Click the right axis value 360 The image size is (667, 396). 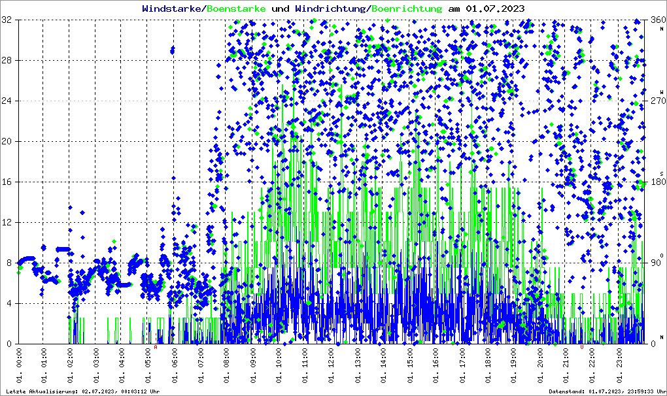(658, 20)
